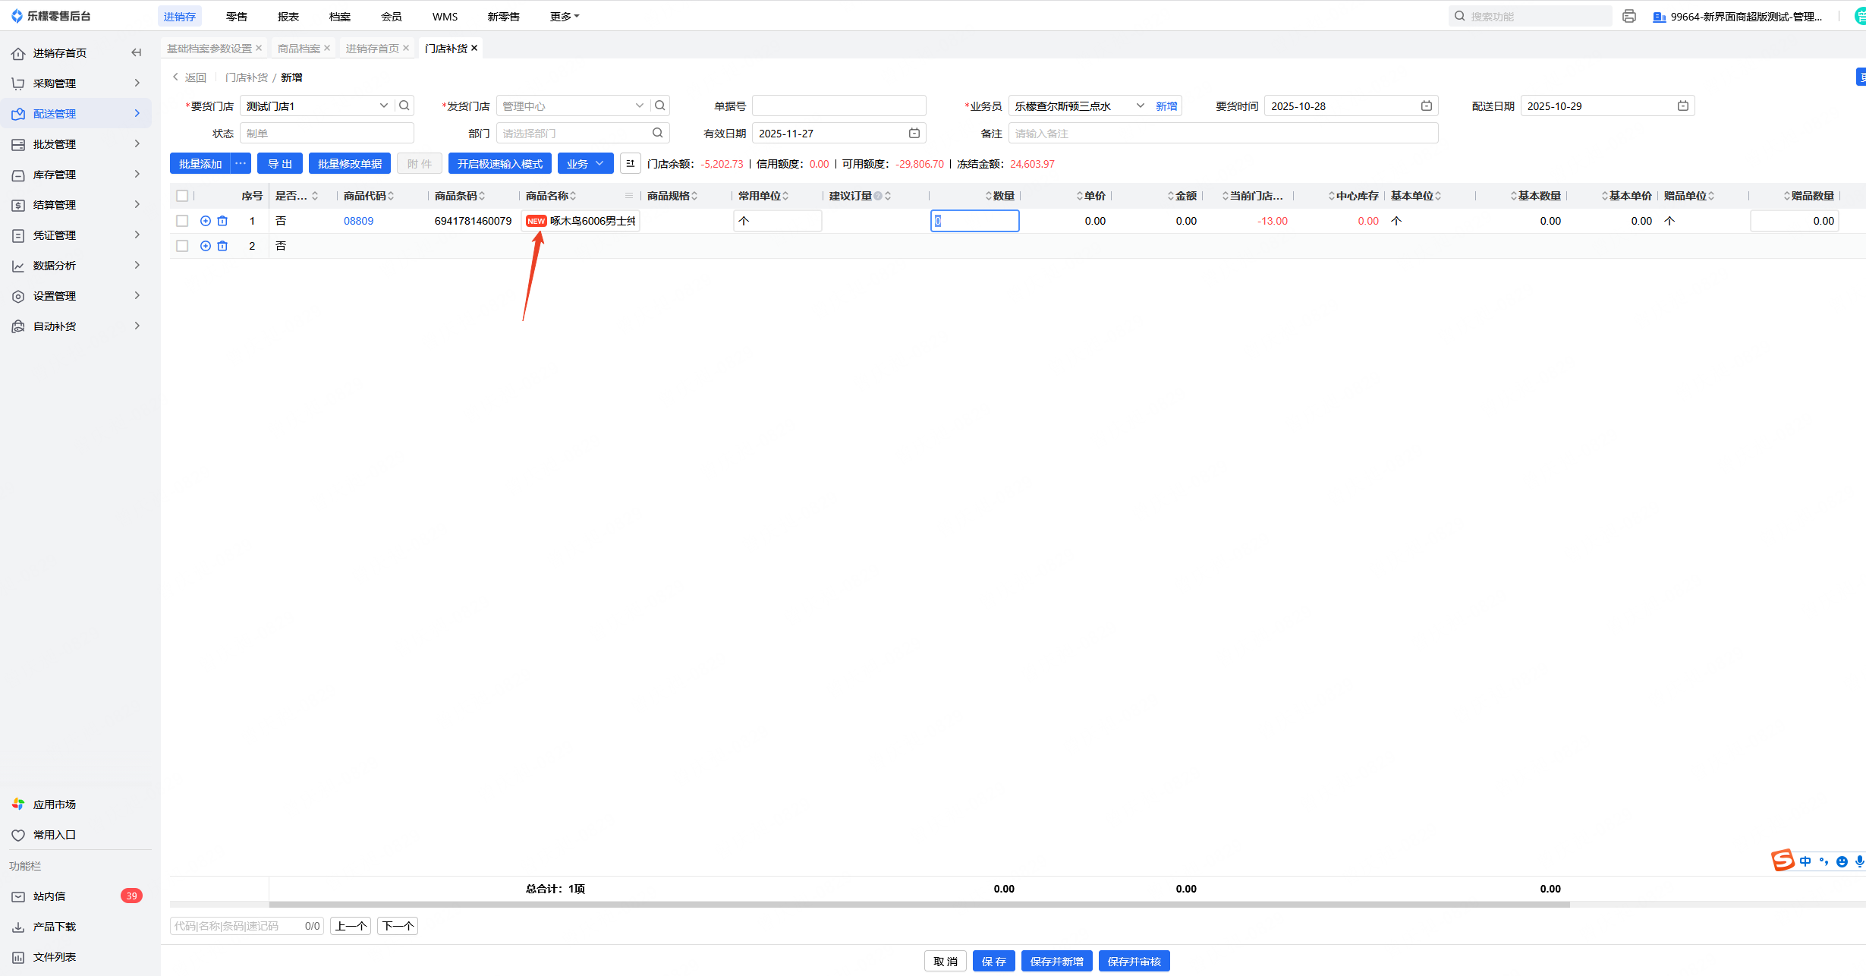Click the horizontal scrollbar under table
The height and width of the screenshot is (976, 1866).
pos(918,904)
